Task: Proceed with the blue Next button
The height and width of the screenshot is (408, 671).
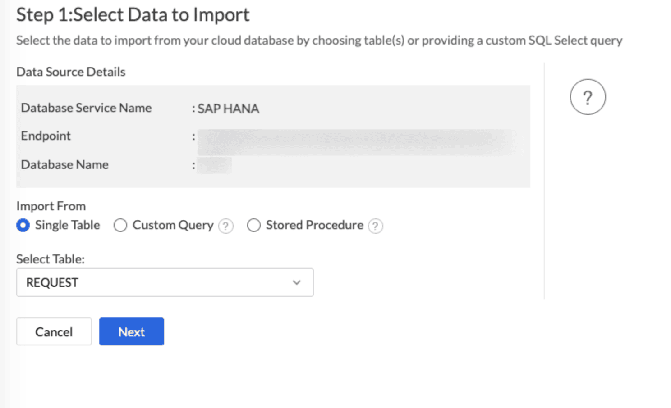Action: click(131, 332)
